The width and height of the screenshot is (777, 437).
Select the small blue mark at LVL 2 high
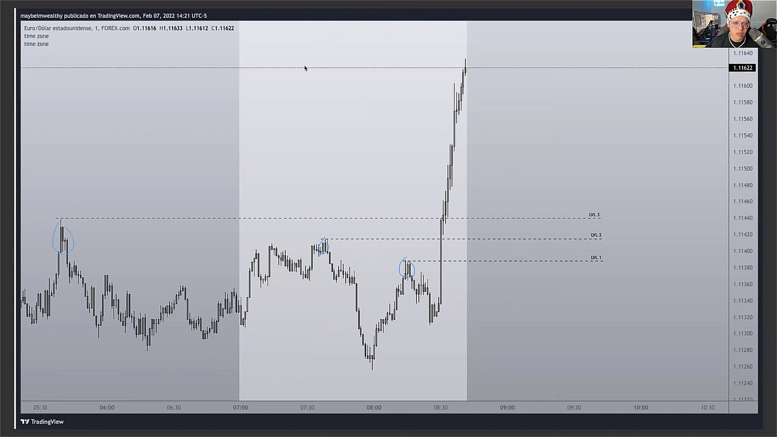point(323,246)
